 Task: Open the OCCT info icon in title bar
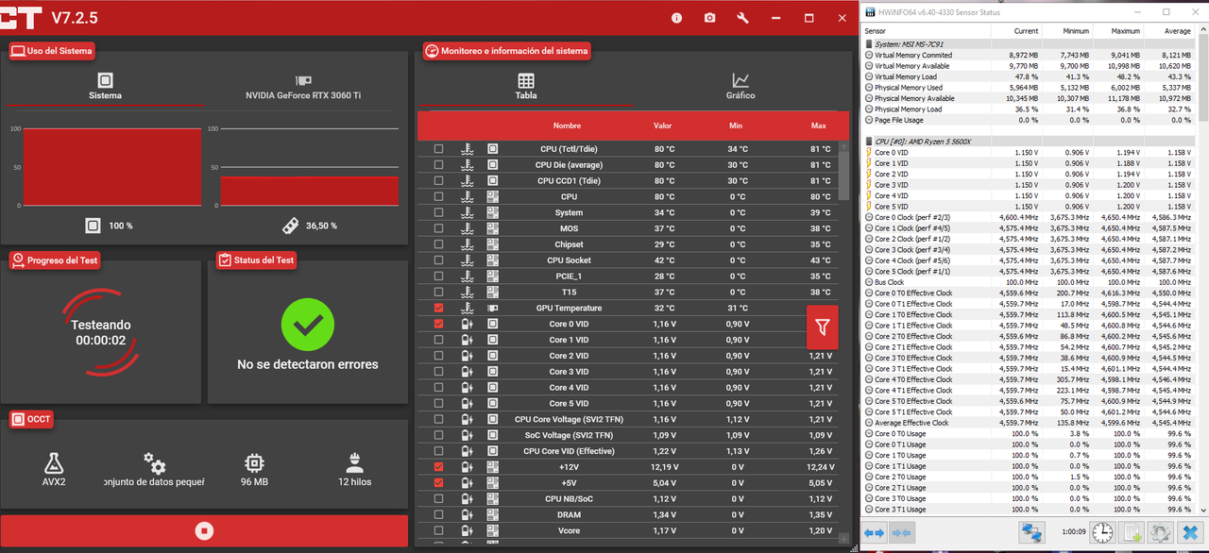[x=676, y=18]
